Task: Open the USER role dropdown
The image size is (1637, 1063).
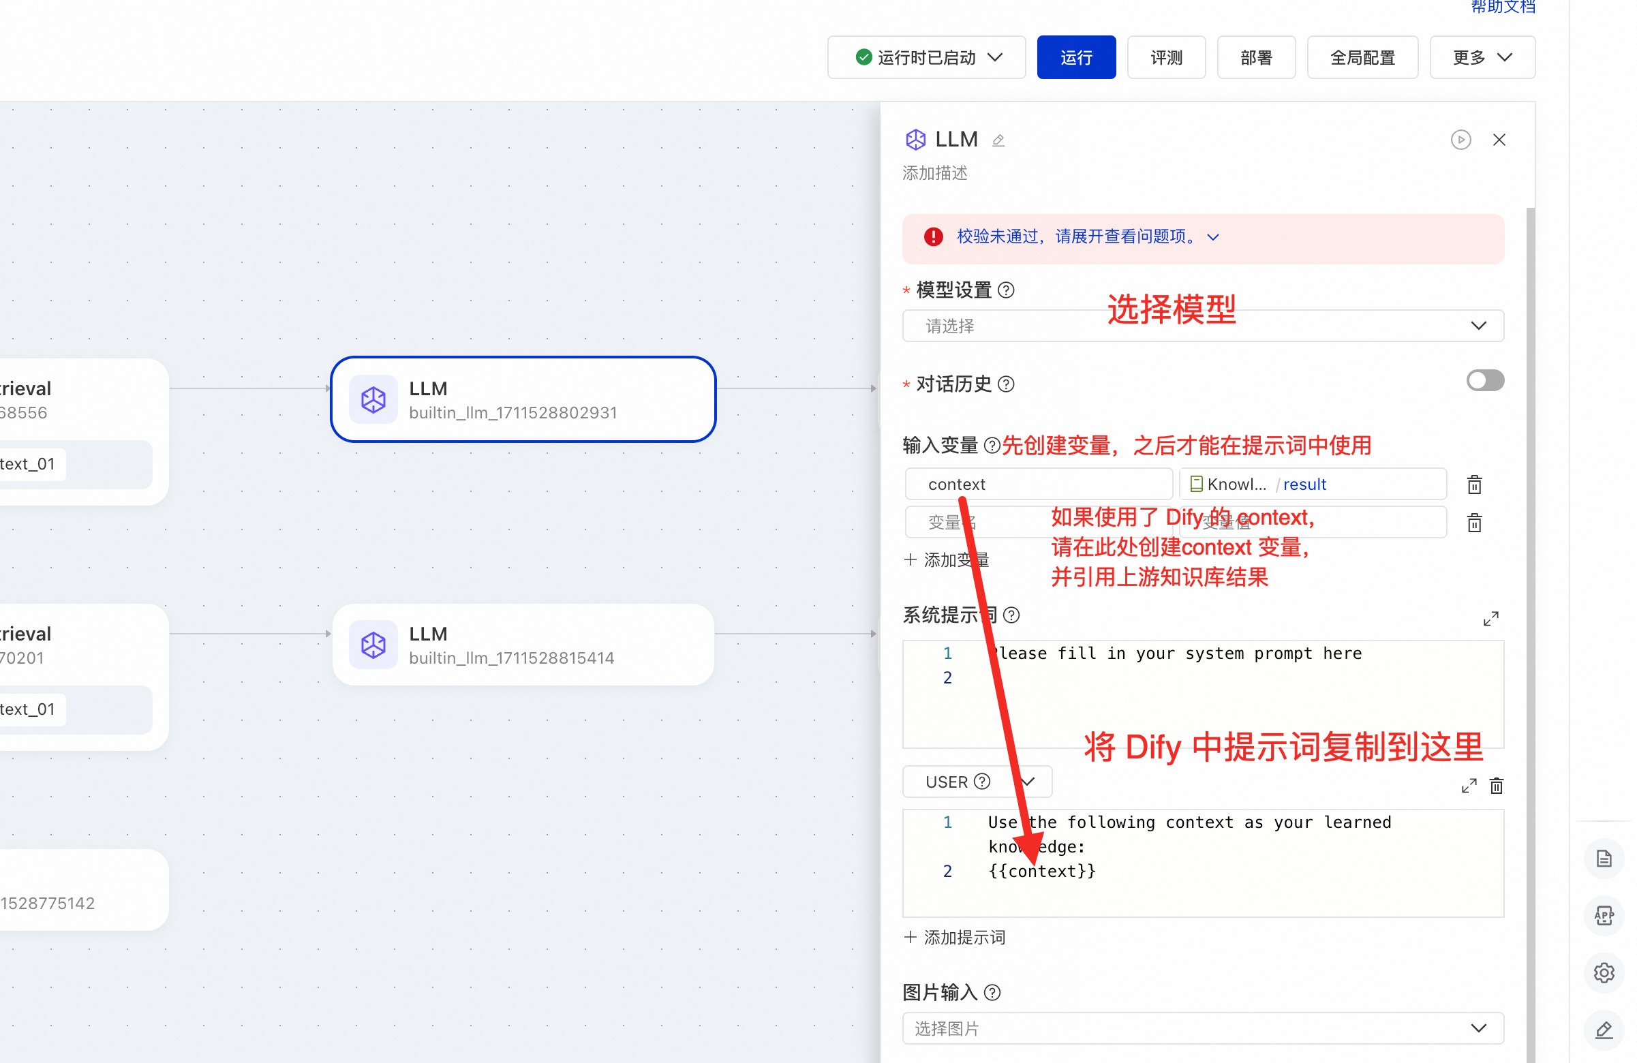Action: pyautogui.click(x=977, y=782)
